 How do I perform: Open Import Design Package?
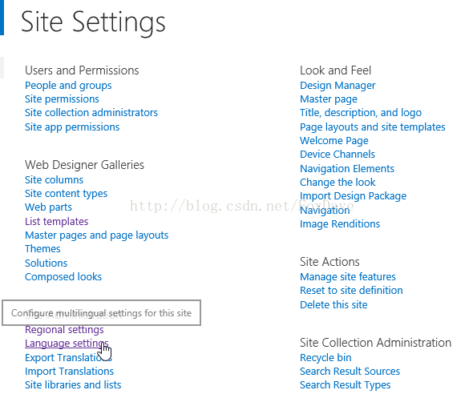(354, 196)
